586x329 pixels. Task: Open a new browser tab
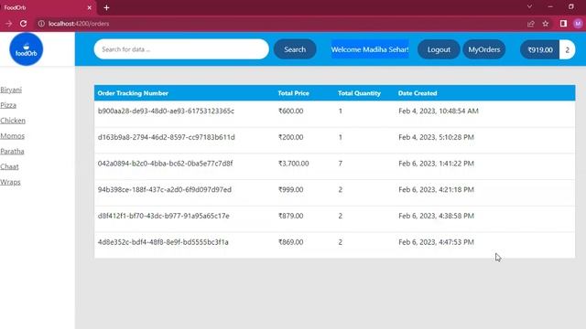(106, 7)
